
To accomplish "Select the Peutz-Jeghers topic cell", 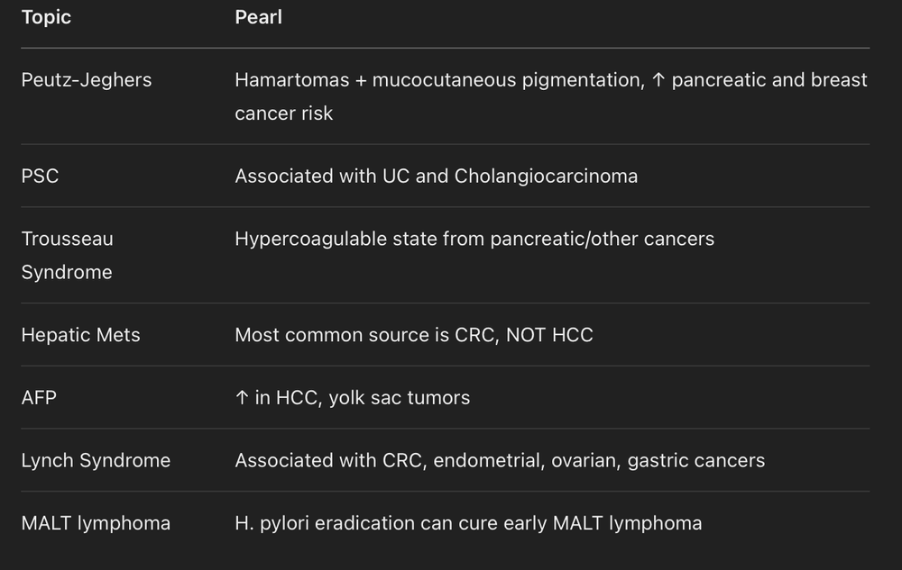I will pos(87,80).
